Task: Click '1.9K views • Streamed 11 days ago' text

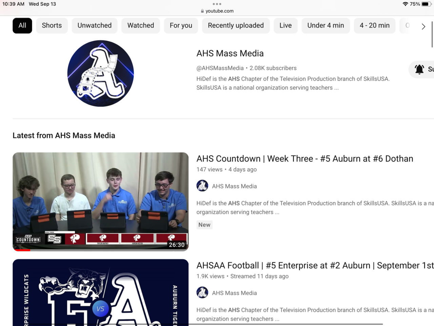Action: (242, 276)
